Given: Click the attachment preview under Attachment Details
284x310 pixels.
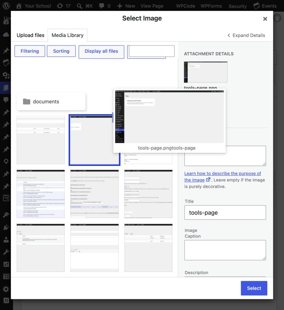Looking at the screenshot, I should (206, 72).
